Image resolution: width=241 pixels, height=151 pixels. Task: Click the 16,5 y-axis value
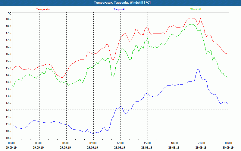8,47
